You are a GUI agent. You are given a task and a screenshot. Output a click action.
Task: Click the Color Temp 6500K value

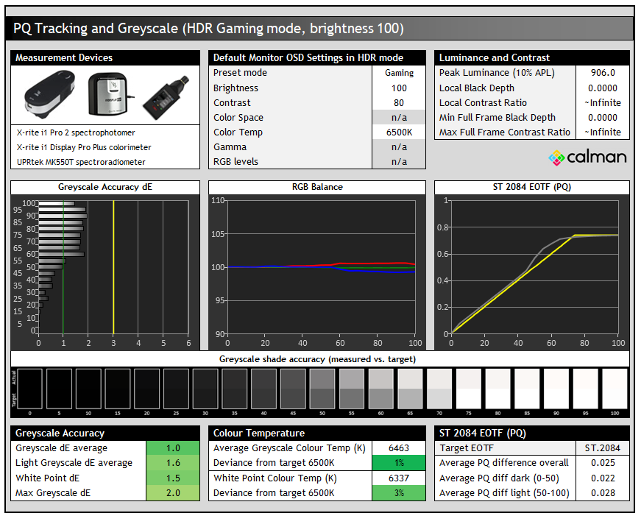pos(399,132)
